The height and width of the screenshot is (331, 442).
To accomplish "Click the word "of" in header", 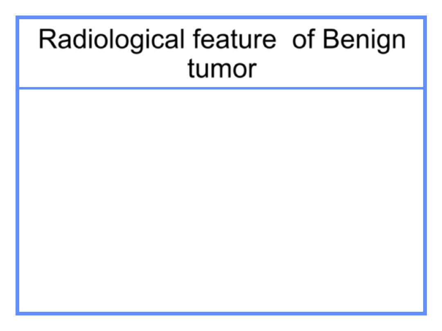I will (303, 39).
